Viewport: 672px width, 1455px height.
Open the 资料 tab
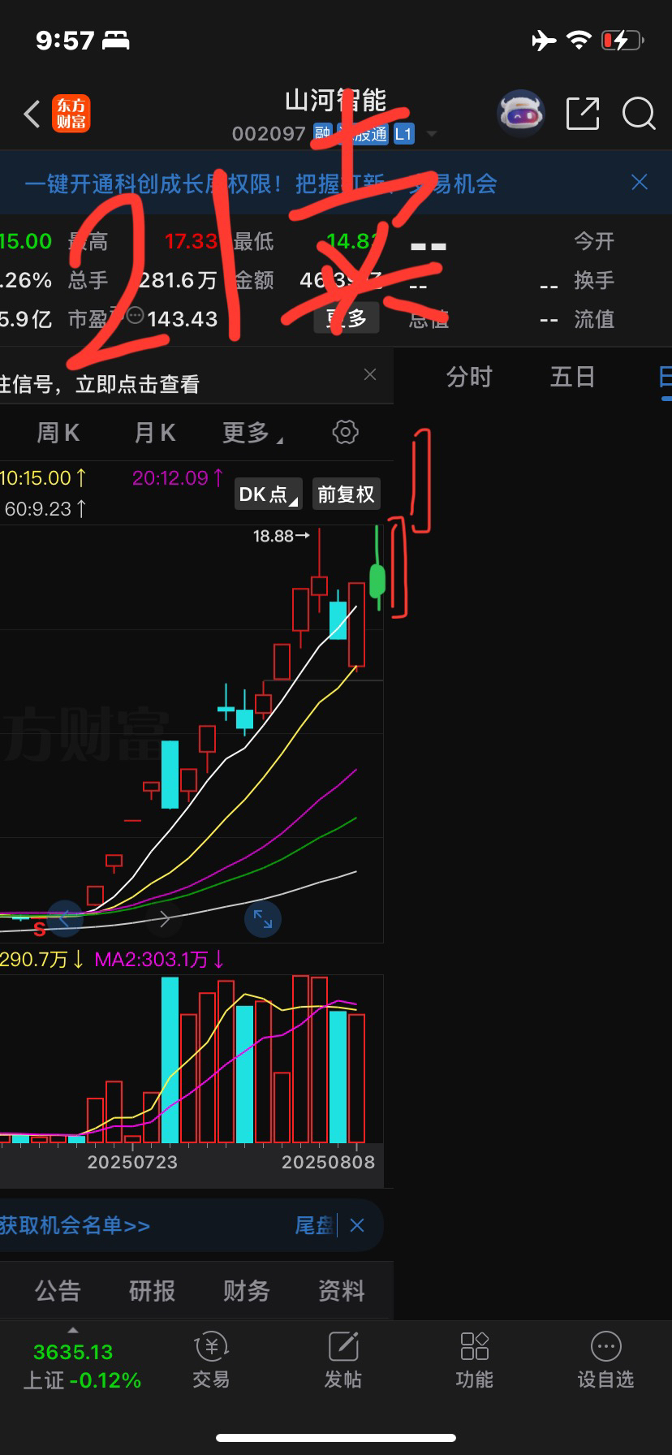coord(341,1290)
